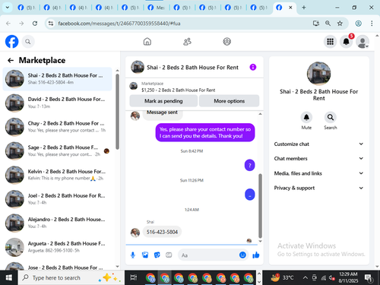Open the Shai conversation in the list

[x=57, y=79]
